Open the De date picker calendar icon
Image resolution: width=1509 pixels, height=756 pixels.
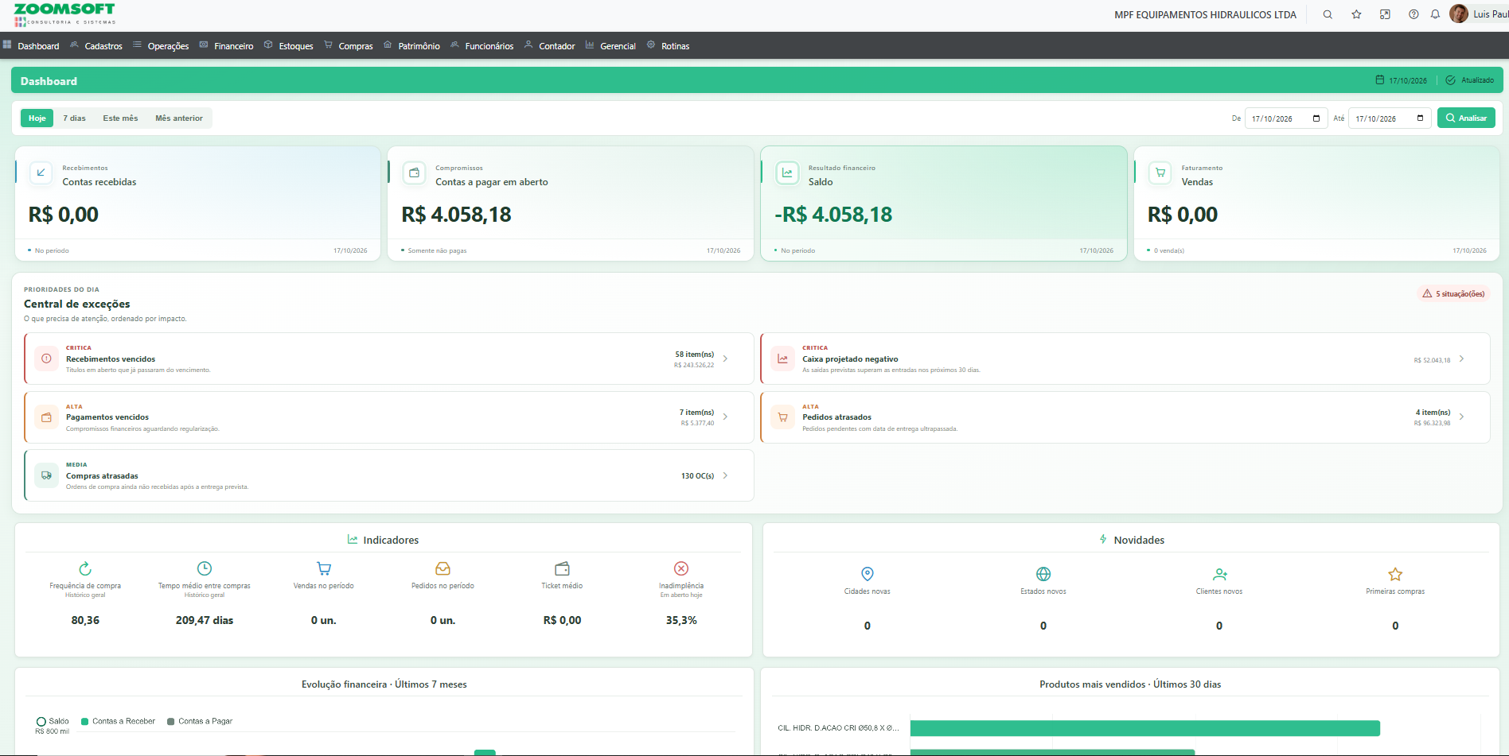point(1316,118)
